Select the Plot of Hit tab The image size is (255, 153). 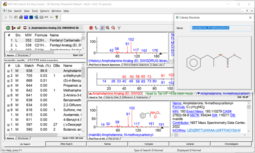pos(113,139)
